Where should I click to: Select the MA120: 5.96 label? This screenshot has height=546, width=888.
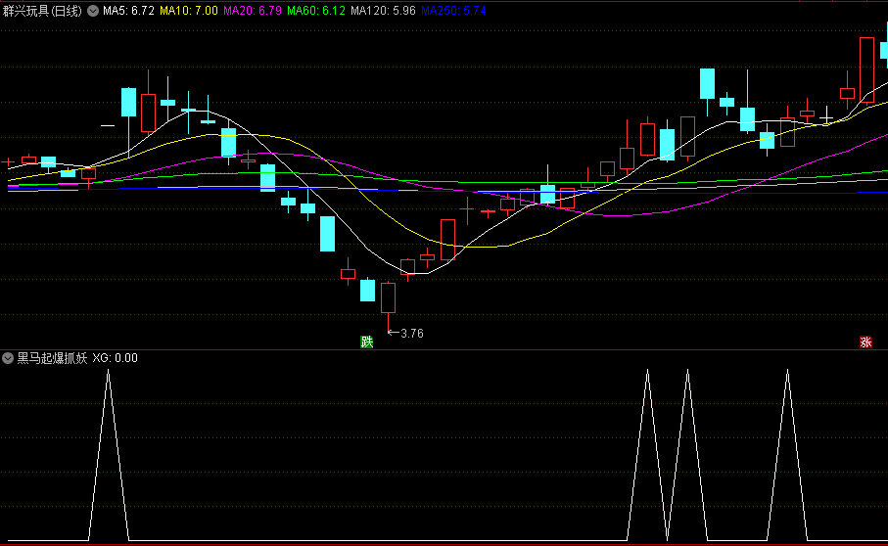click(384, 11)
